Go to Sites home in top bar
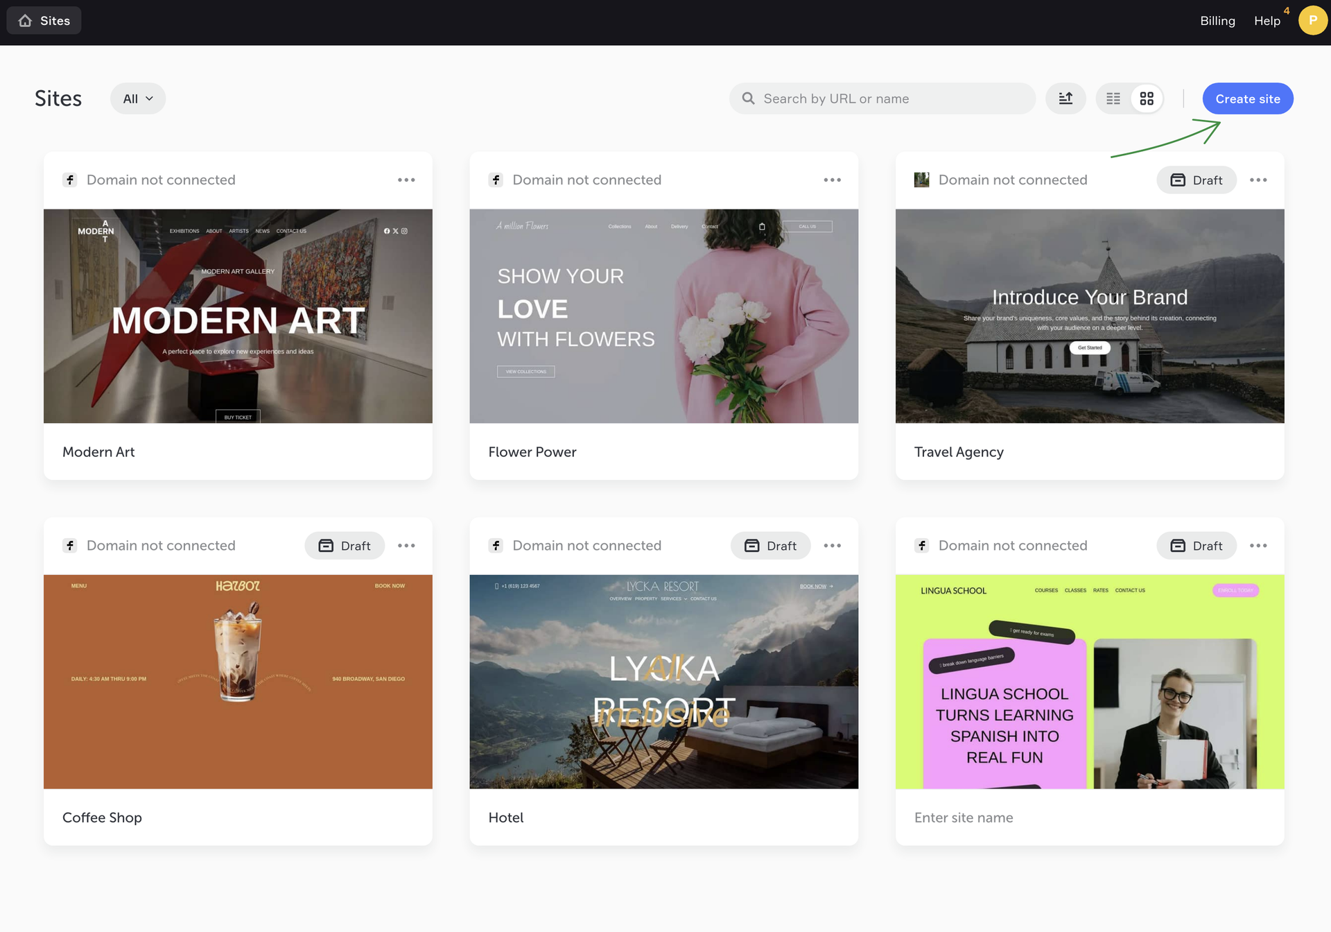Image resolution: width=1331 pixels, height=932 pixels. point(44,21)
